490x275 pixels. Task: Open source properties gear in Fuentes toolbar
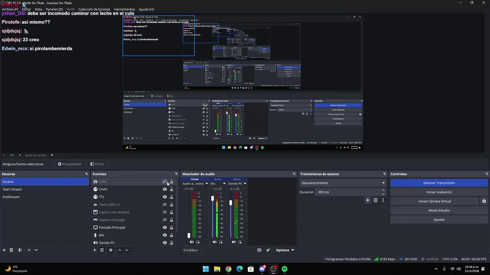tap(111, 250)
